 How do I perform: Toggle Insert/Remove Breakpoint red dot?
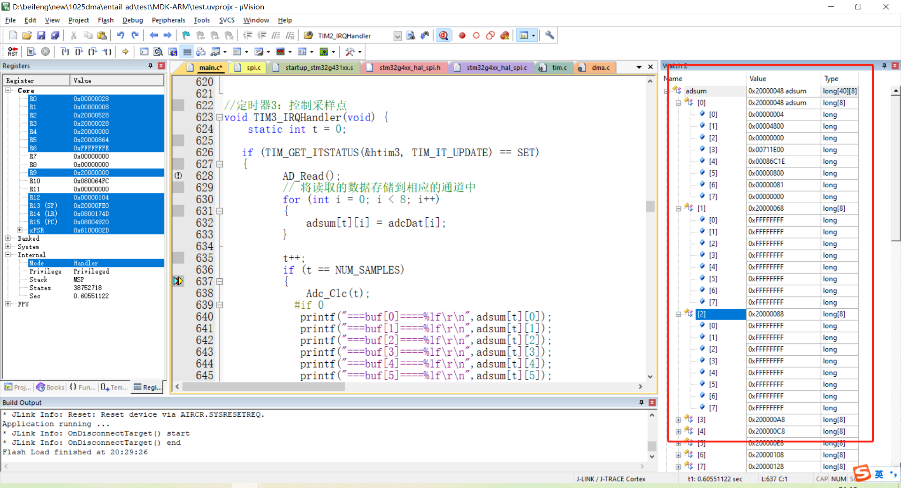(x=462, y=35)
